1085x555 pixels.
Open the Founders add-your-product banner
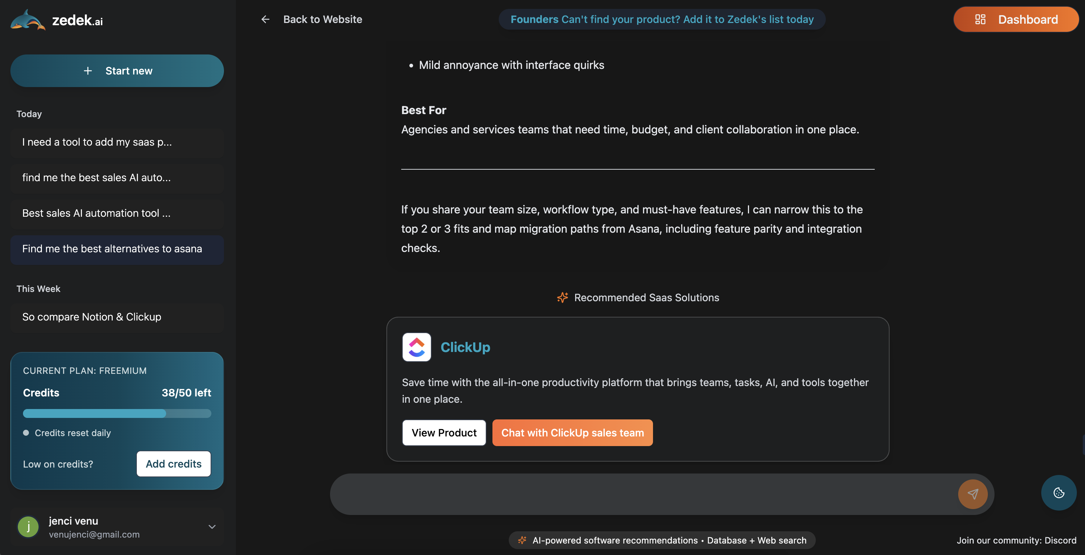coord(662,19)
